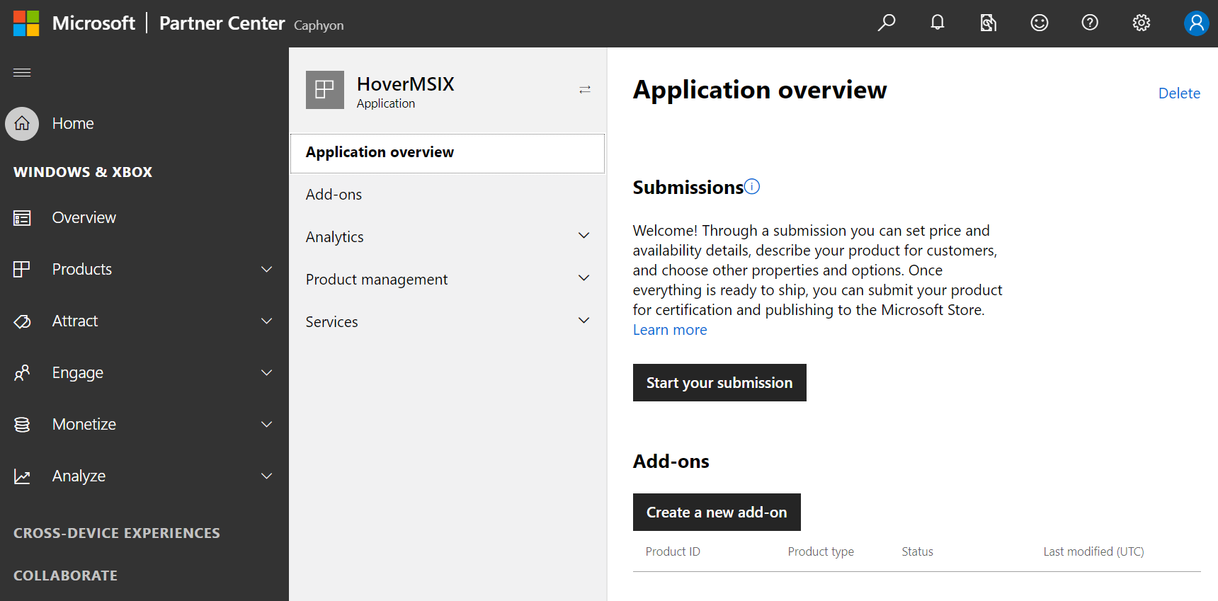Expand the Analytics submenu chevron
Screen dimensions: 1218x601
pyautogui.click(x=584, y=236)
